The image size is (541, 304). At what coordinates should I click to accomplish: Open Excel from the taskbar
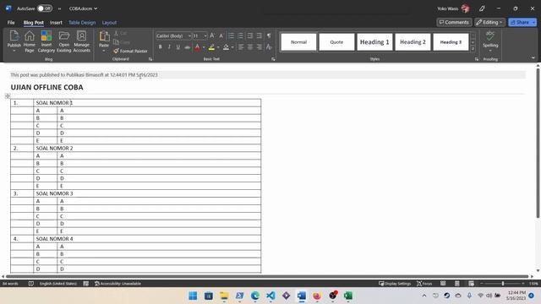pyautogui.click(x=348, y=296)
